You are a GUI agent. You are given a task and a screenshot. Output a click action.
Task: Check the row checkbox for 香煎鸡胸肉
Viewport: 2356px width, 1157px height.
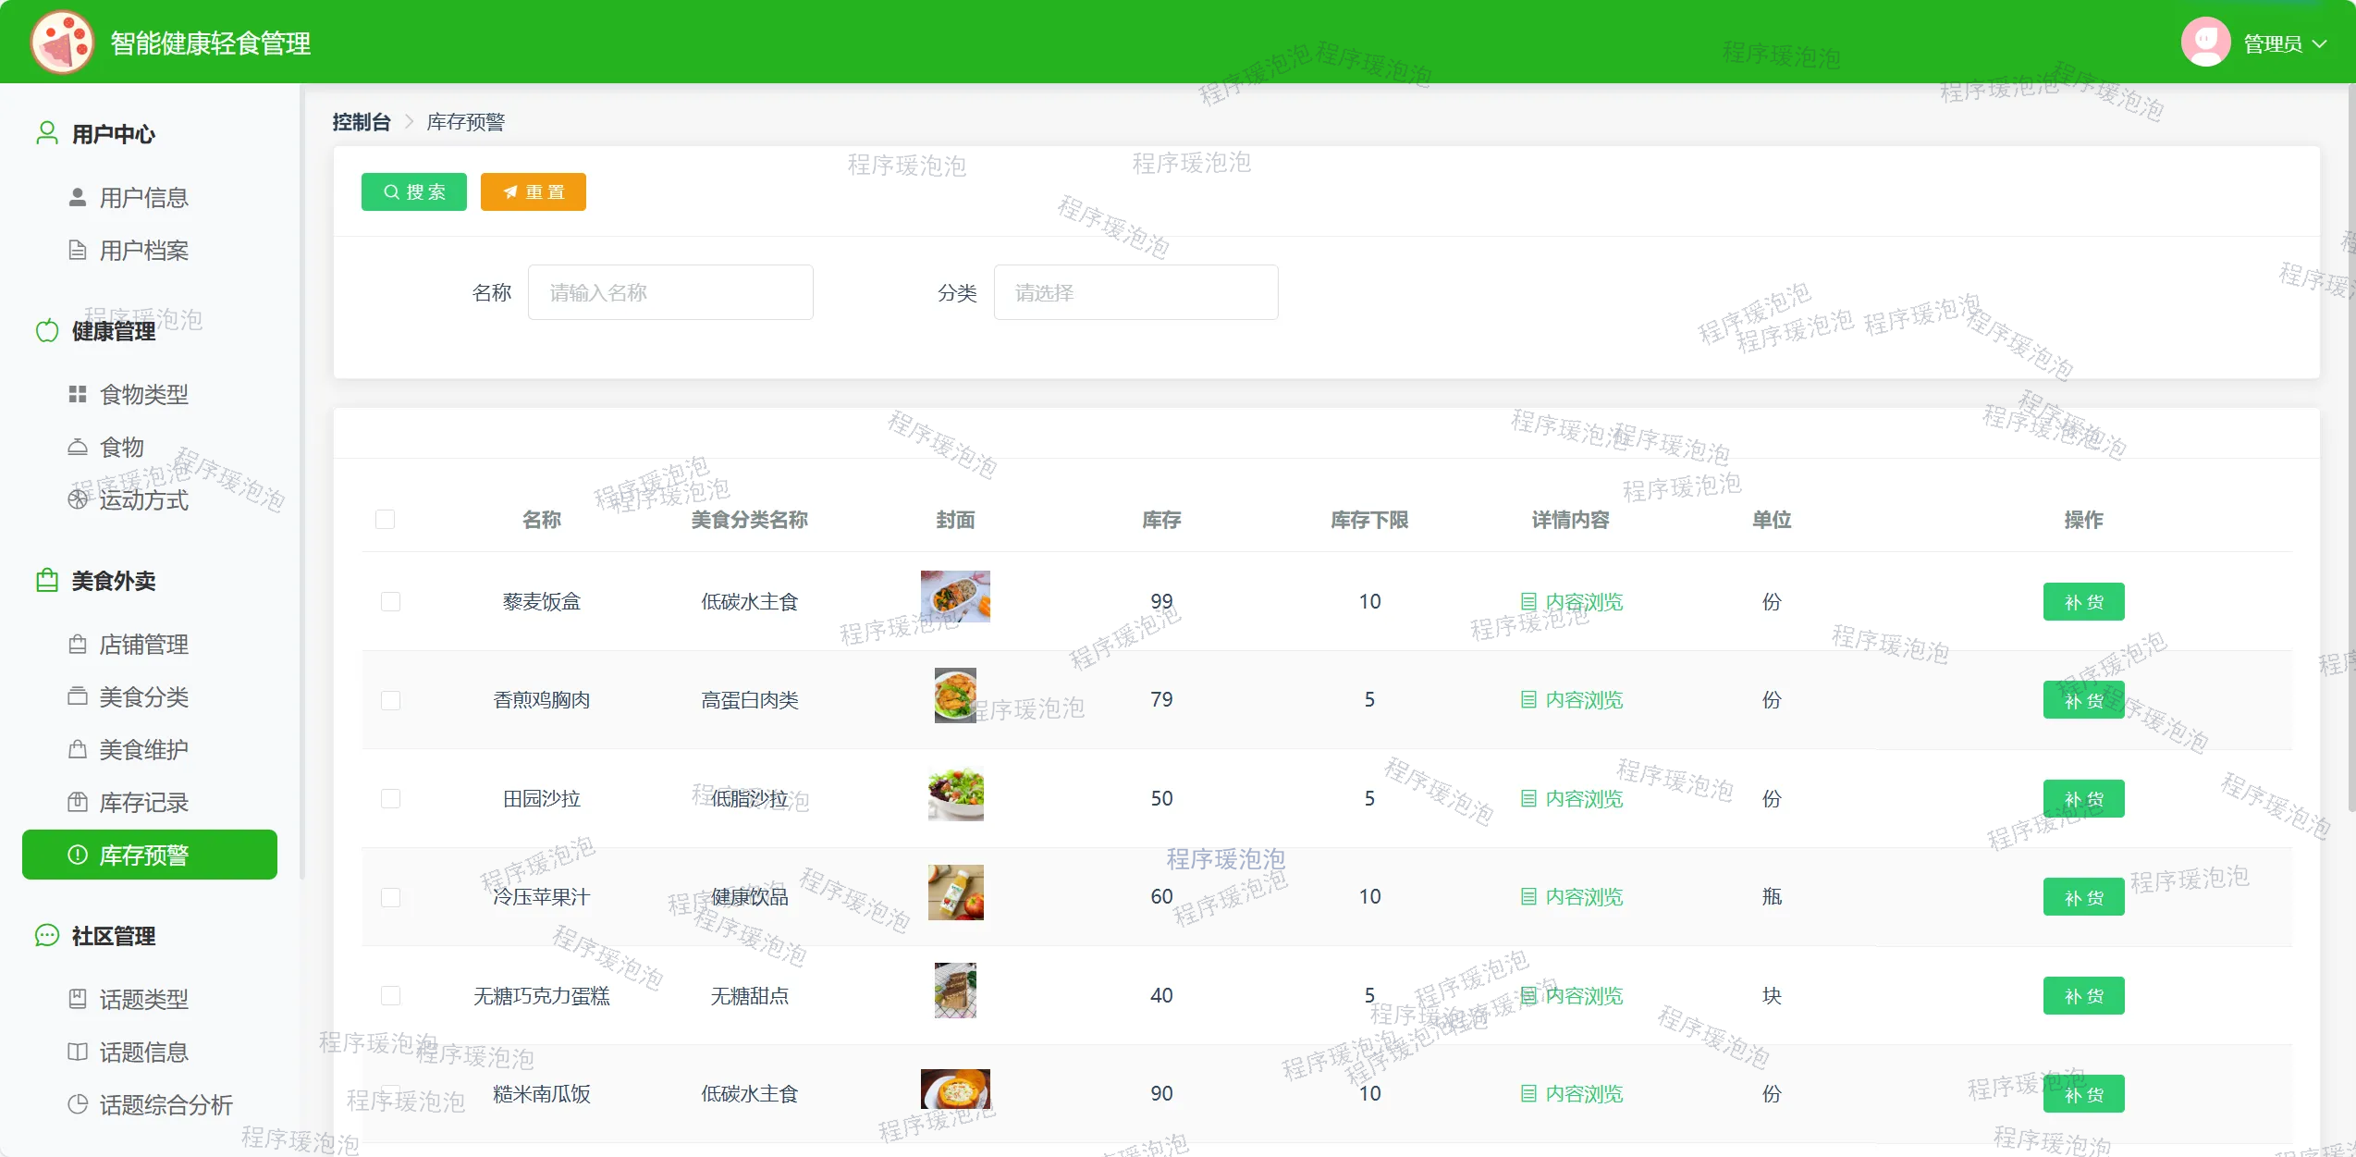391,700
